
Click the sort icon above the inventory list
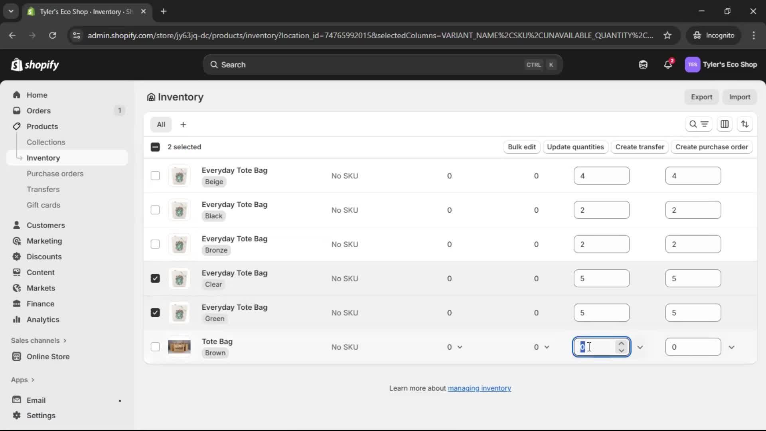click(745, 124)
